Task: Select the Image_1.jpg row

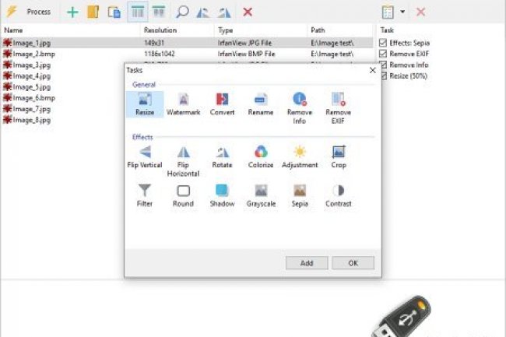Action: (x=187, y=43)
